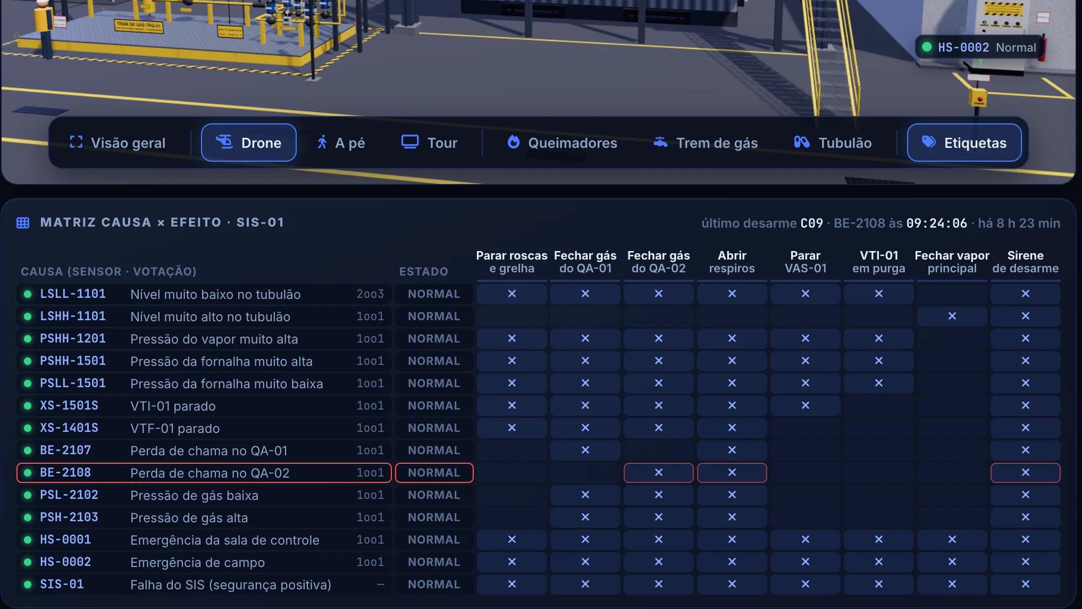Switch to Visão geral view
This screenshot has height=609, width=1082.
click(x=118, y=143)
